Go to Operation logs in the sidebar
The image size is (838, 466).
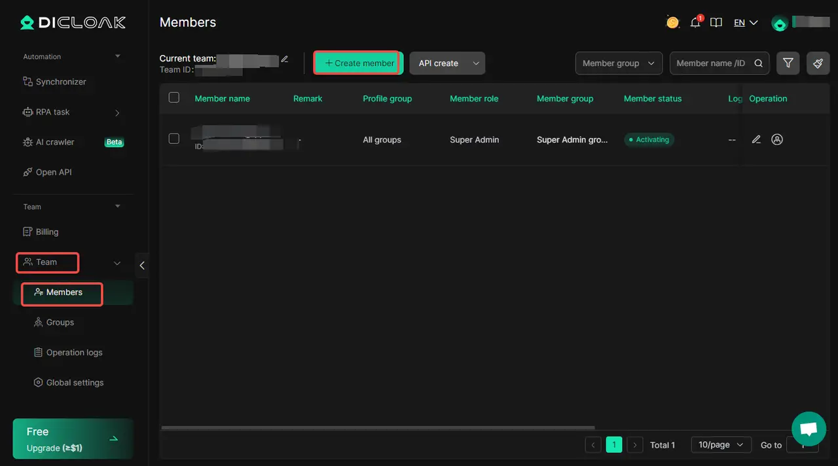tap(74, 353)
